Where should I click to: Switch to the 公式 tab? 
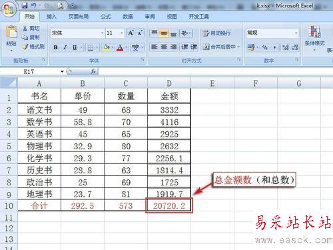click(106, 17)
